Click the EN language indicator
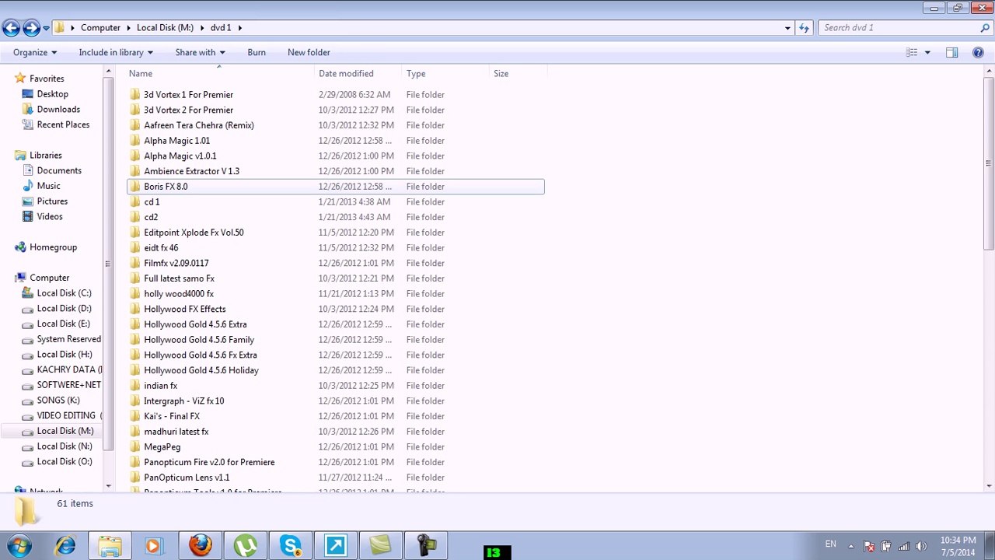 [830, 544]
